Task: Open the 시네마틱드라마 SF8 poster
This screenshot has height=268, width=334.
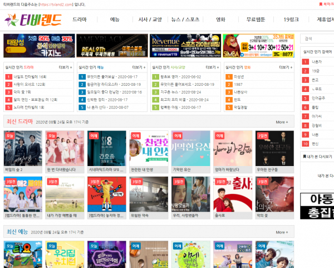Action: point(107,148)
